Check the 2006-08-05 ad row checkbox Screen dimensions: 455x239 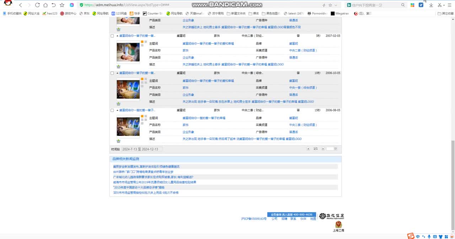pos(112,110)
